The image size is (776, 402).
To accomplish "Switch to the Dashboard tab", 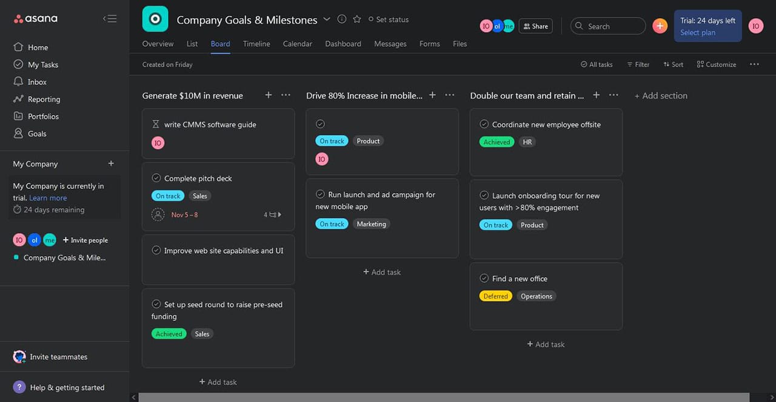I will [x=343, y=44].
